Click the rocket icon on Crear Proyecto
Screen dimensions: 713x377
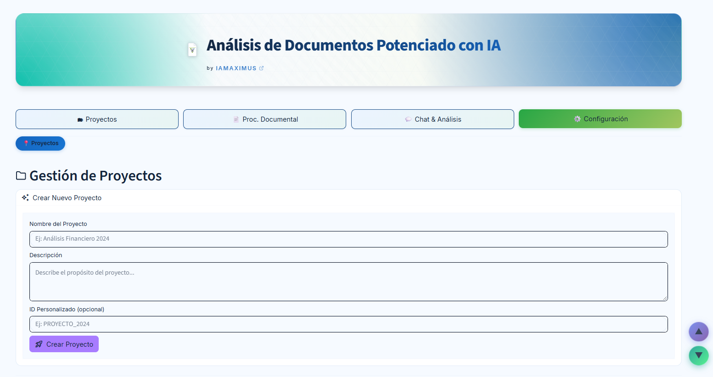39,344
